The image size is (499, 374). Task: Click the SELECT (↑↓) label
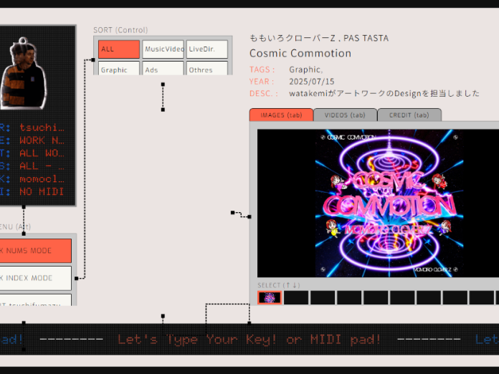(279, 285)
